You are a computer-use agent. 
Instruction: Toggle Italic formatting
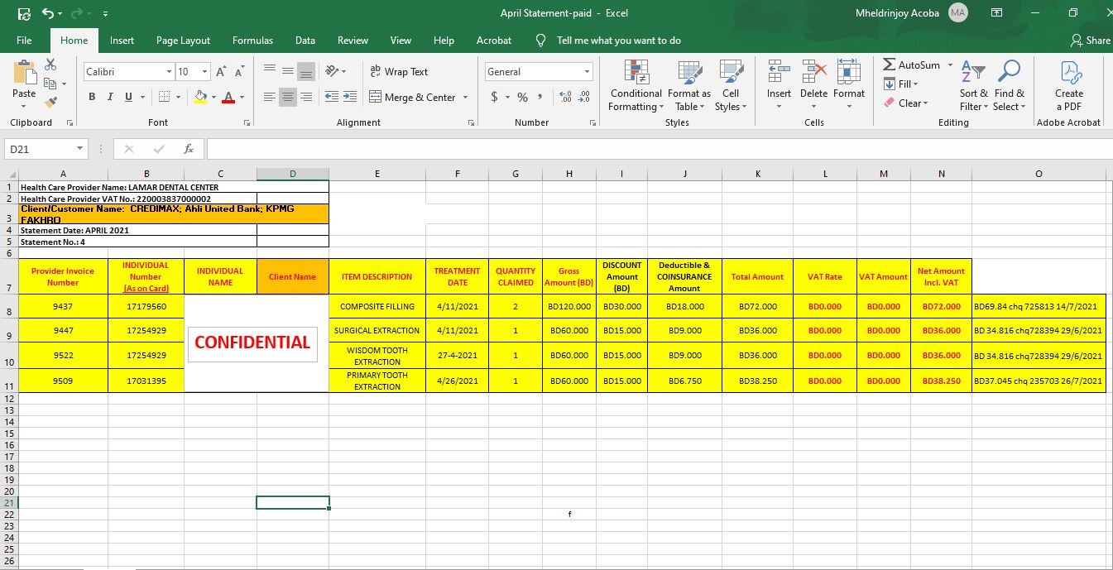pos(110,97)
